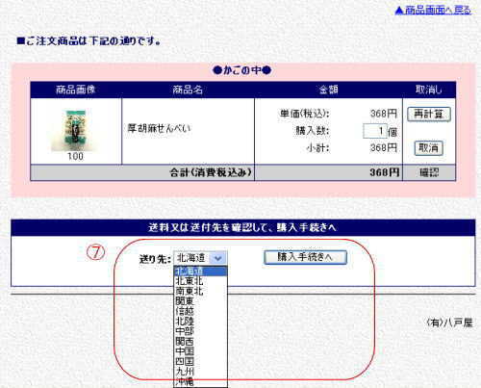Select 九州 from the destination list
The height and width of the screenshot is (388, 481).
pyautogui.click(x=200, y=372)
